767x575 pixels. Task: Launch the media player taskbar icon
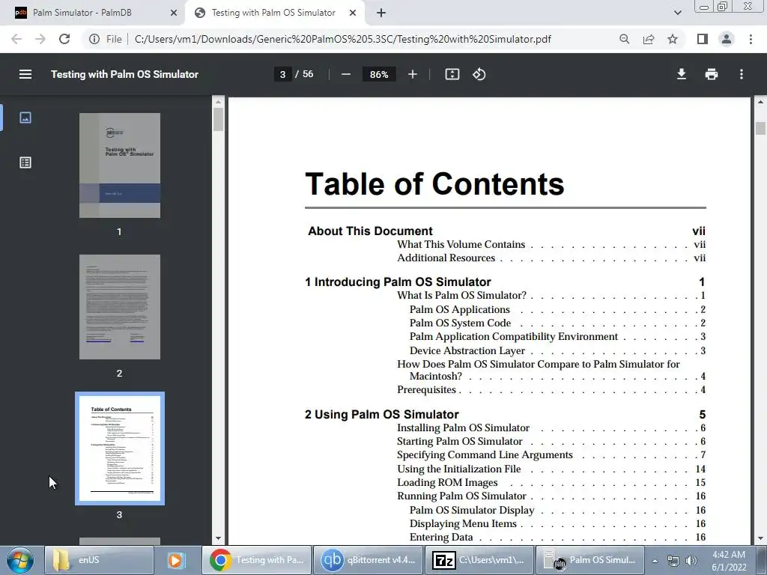point(175,560)
